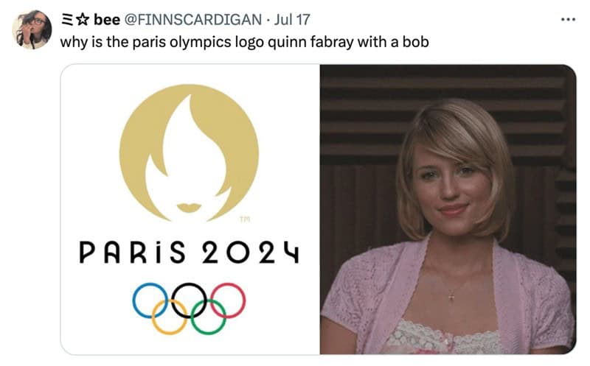
Task: Click the yellow Olympic ring
Action: pos(170,317)
